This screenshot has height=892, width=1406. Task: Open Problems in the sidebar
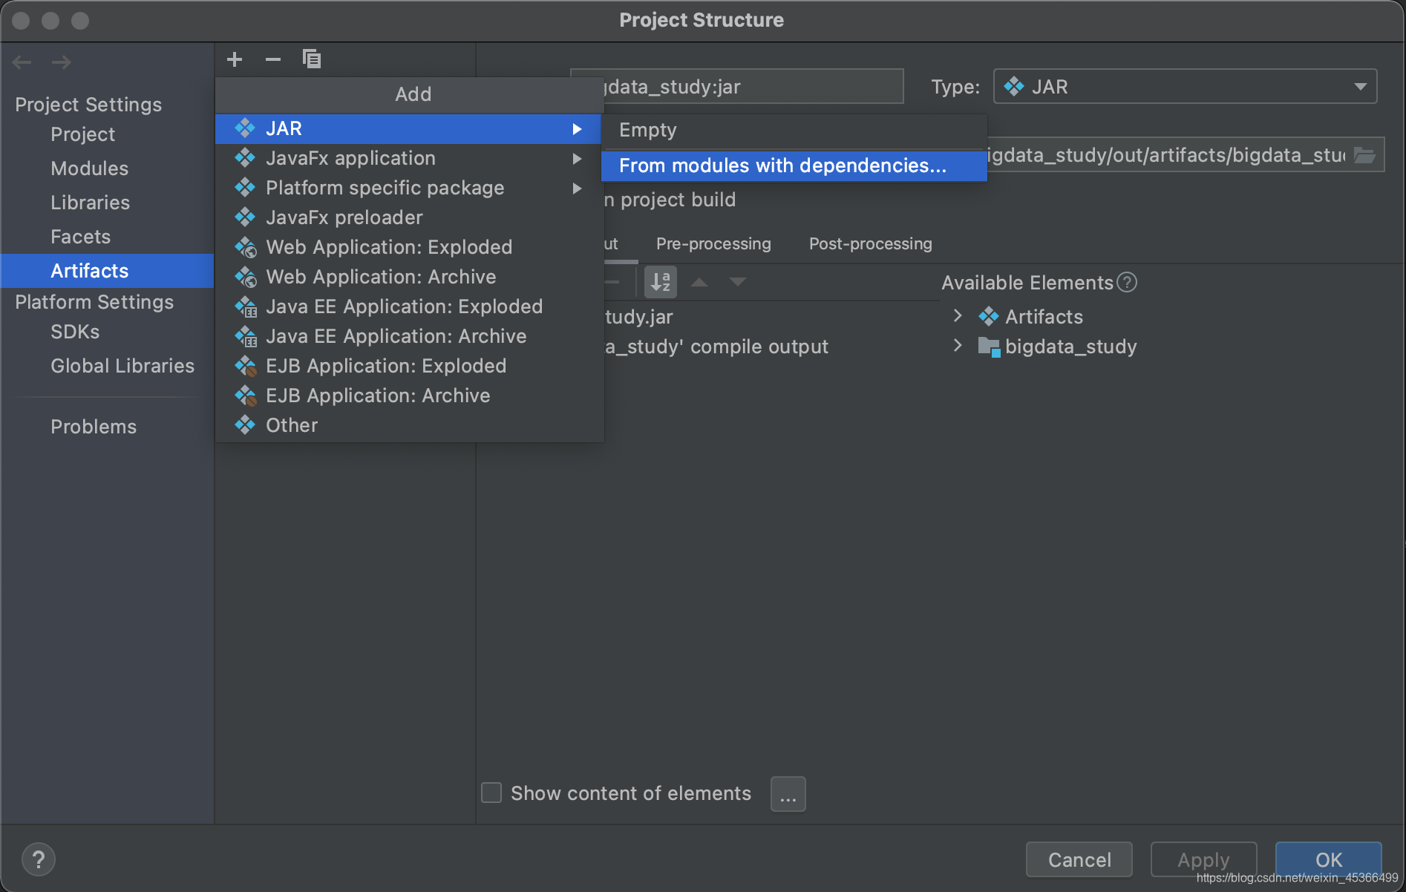(94, 427)
